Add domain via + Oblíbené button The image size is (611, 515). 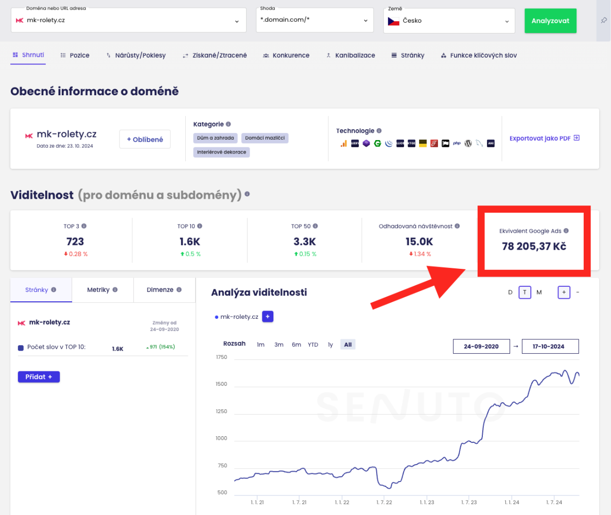(x=145, y=139)
